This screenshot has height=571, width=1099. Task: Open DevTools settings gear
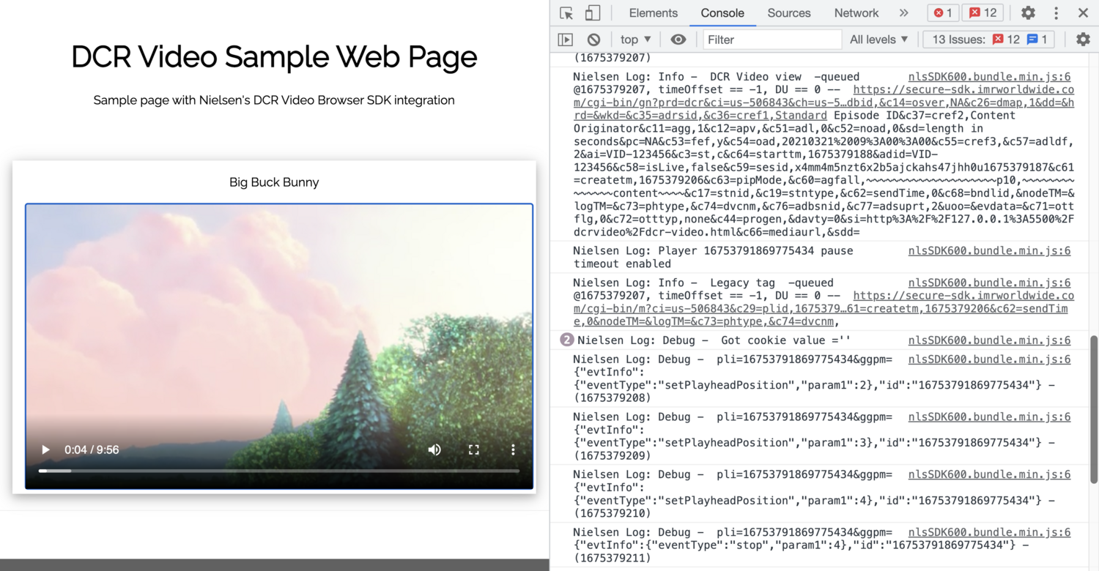pyautogui.click(x=1028, y=12)
